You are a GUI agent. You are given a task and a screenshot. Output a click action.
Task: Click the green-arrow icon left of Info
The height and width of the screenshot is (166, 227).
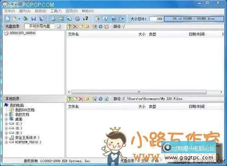tap(97, 19)
